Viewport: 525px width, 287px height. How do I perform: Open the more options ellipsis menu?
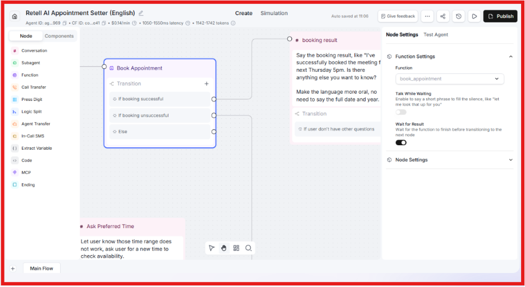point(427,16)
